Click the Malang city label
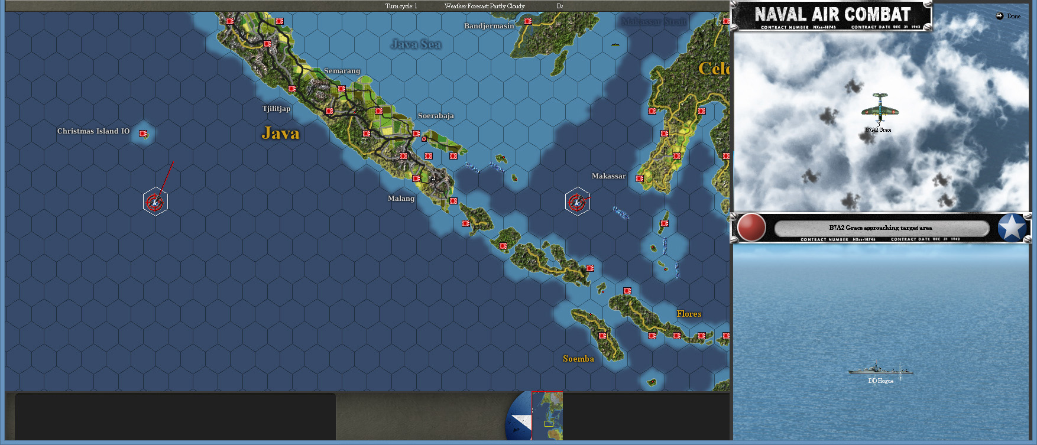This screenshot has width=1037, height=445. point(401,199)
